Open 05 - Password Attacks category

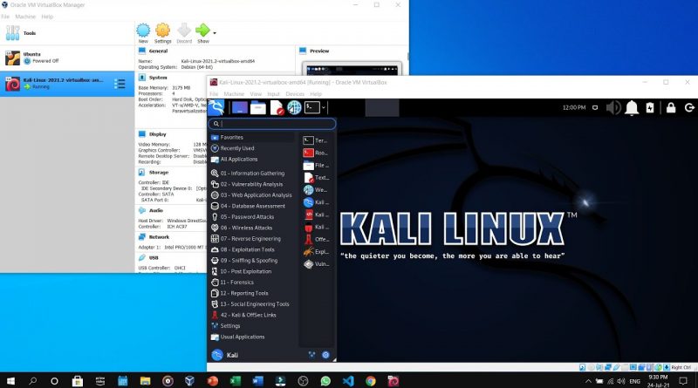point(251,217)
